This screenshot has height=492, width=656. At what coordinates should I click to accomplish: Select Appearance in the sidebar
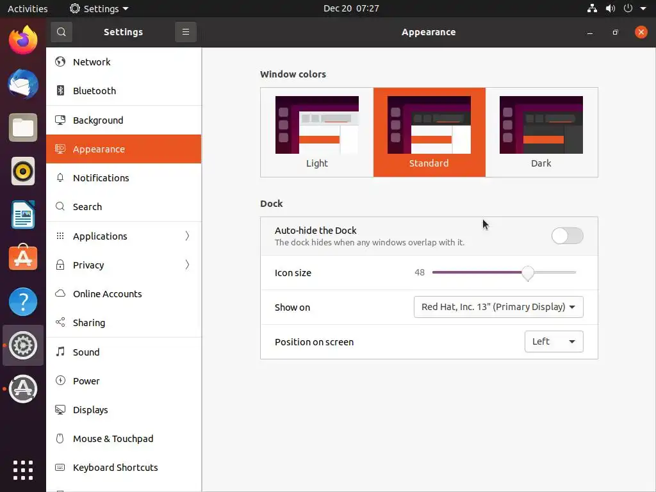[124, 149]
